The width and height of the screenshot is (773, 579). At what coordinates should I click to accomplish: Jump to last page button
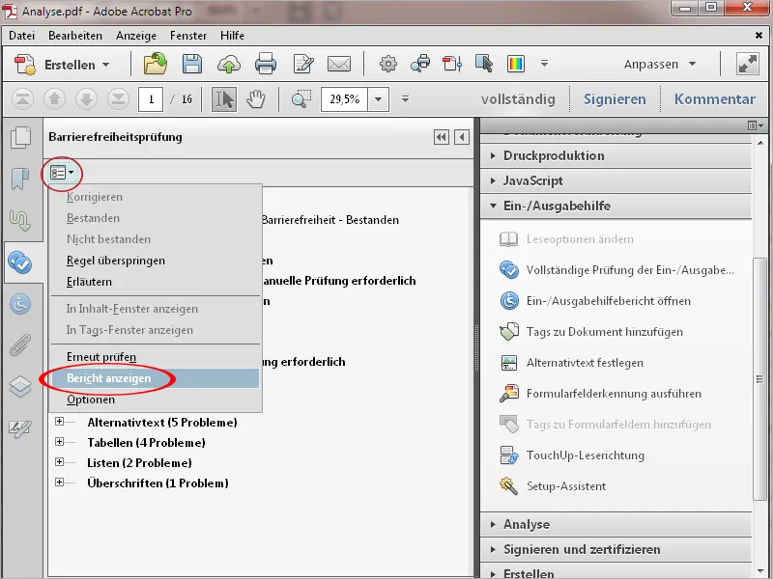(118, 99)
